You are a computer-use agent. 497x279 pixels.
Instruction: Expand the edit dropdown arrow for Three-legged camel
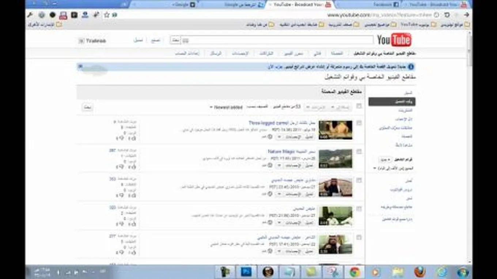click(279, 137)
